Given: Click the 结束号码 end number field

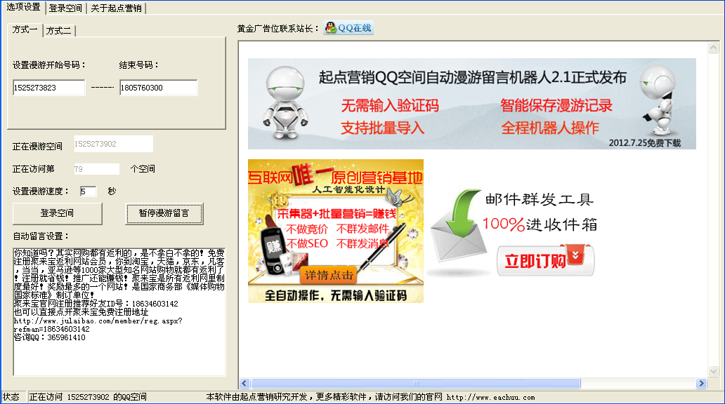Looking at the screenshot, I should pyautogui.click(x=157, y=88).
